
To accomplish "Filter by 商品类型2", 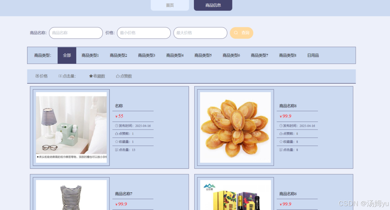I will 118,55.
